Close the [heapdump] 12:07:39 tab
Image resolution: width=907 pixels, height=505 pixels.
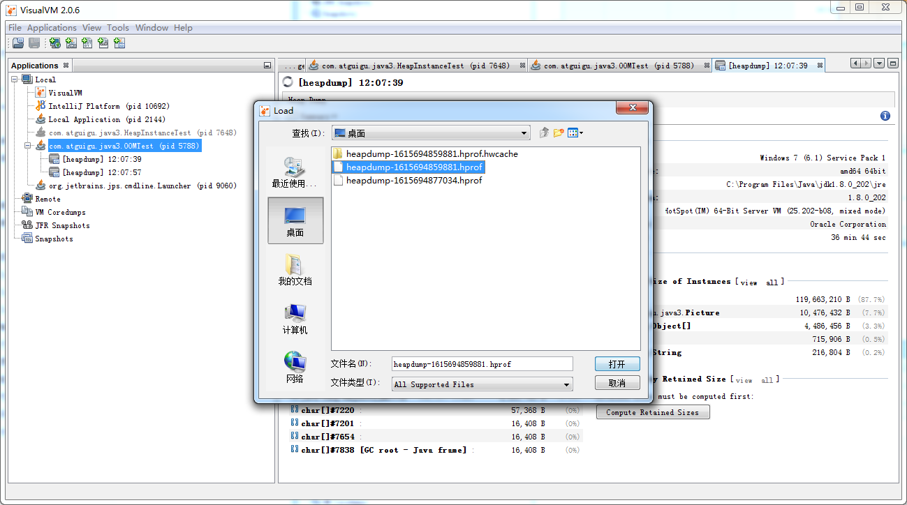pos(820,66)
